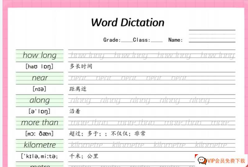Select the green 'how long' word cell
The image size is (248, 167).
click(x=39, y=55)
